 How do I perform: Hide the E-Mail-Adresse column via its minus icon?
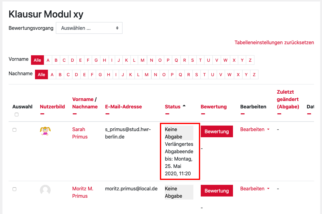pos(107,114)
